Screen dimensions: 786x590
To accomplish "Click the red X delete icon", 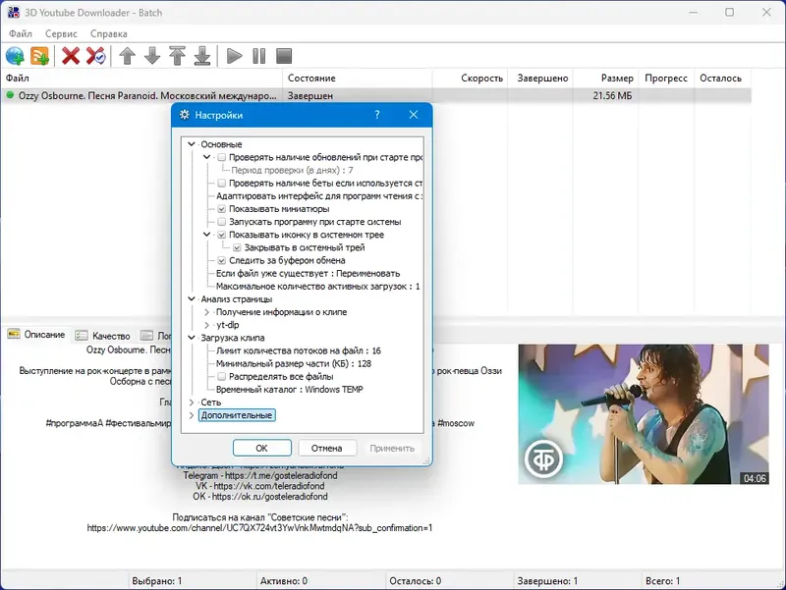I will [x=71, y=56].
